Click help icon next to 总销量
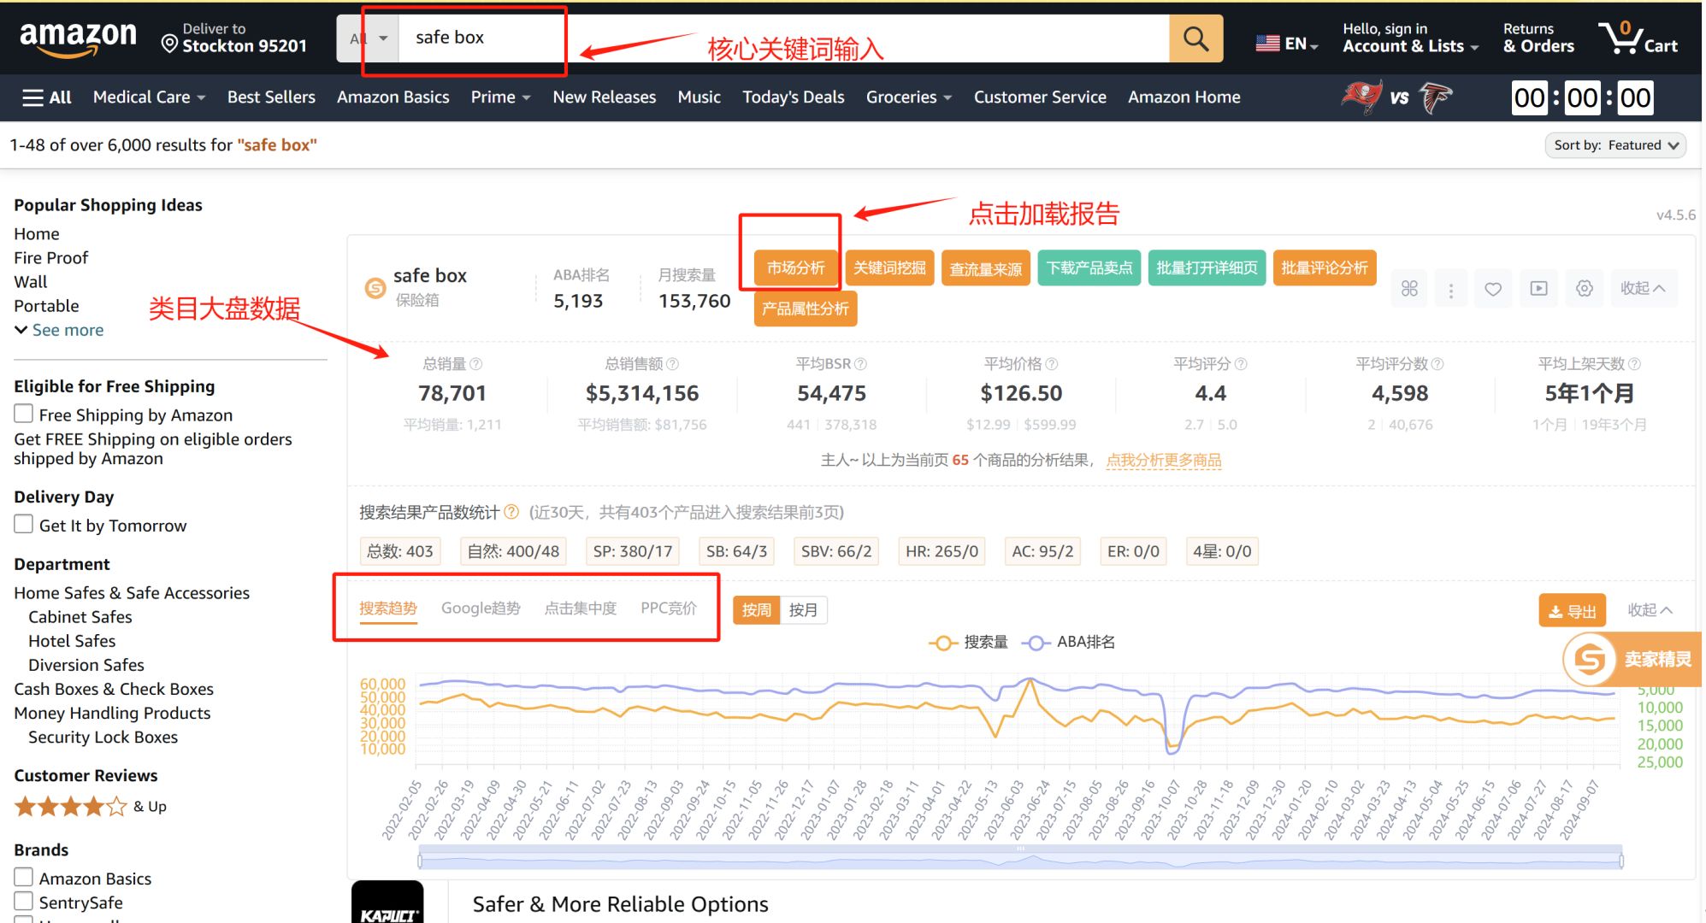The height and width of the screenshot is (923, 1706). 476,364
